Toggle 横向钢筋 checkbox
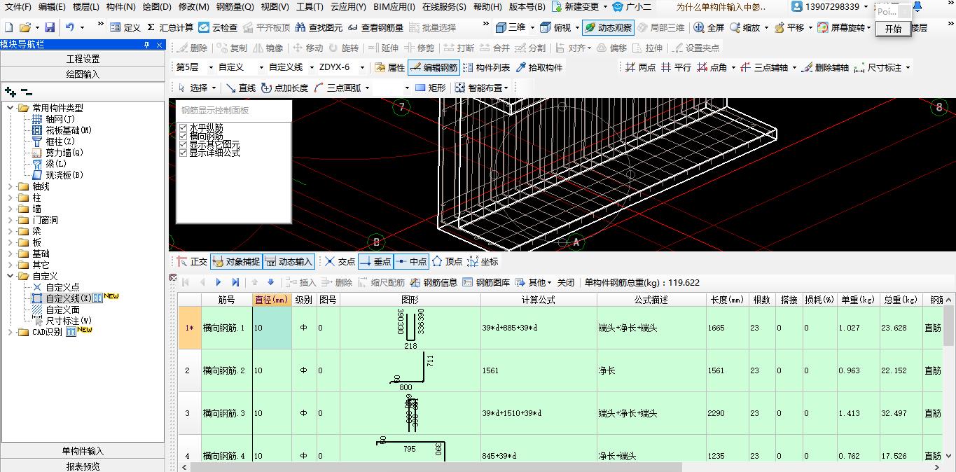This screenshot has width=956, height=472. click(183, 136)
